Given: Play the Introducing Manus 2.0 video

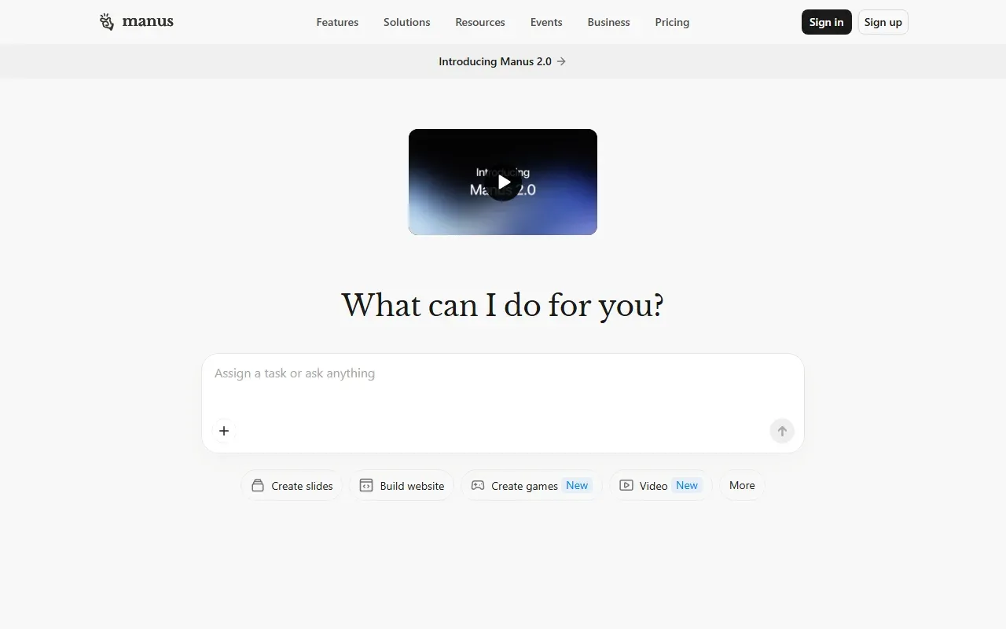Looking at the screenshot, I should [503, 182].
